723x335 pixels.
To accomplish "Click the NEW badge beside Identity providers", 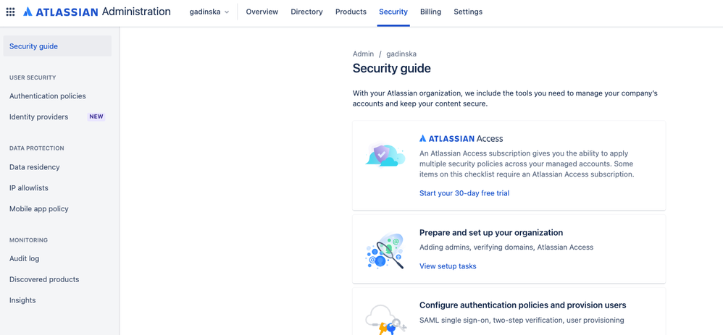I will click(96, 116).
